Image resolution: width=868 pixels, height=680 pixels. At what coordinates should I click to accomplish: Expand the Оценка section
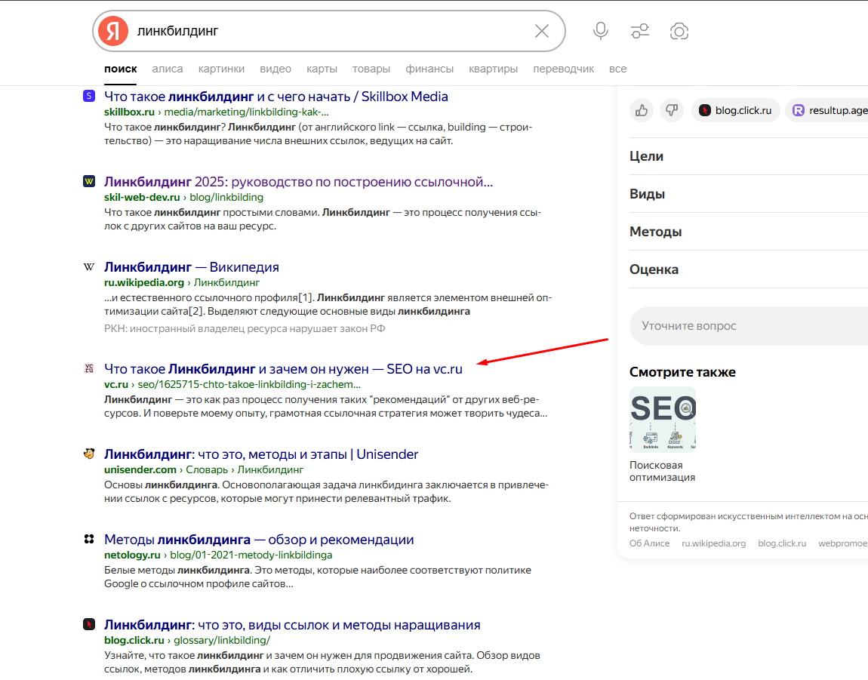[x=749, y=269]
